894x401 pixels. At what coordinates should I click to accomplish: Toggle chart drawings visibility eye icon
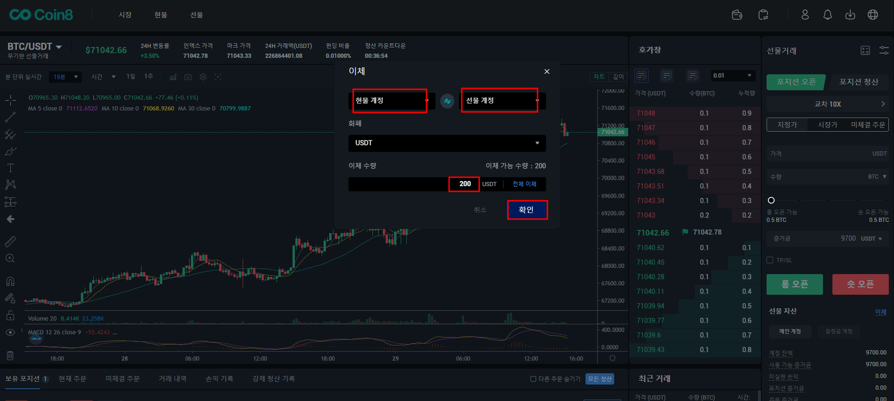(x=10, y=332)
